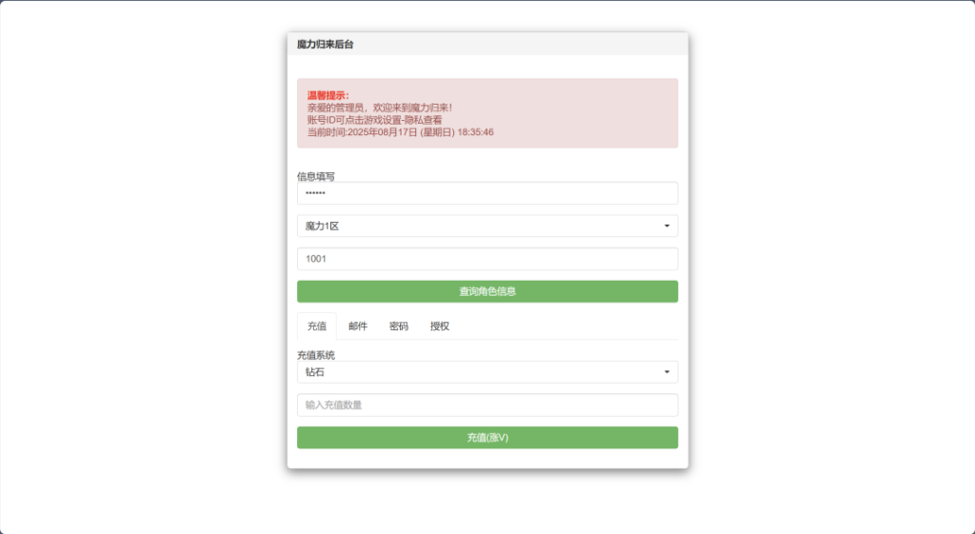This screenshot has width=975, height=534.
Task: Go to the 授权 tab
Action: [x=440, y=326]
